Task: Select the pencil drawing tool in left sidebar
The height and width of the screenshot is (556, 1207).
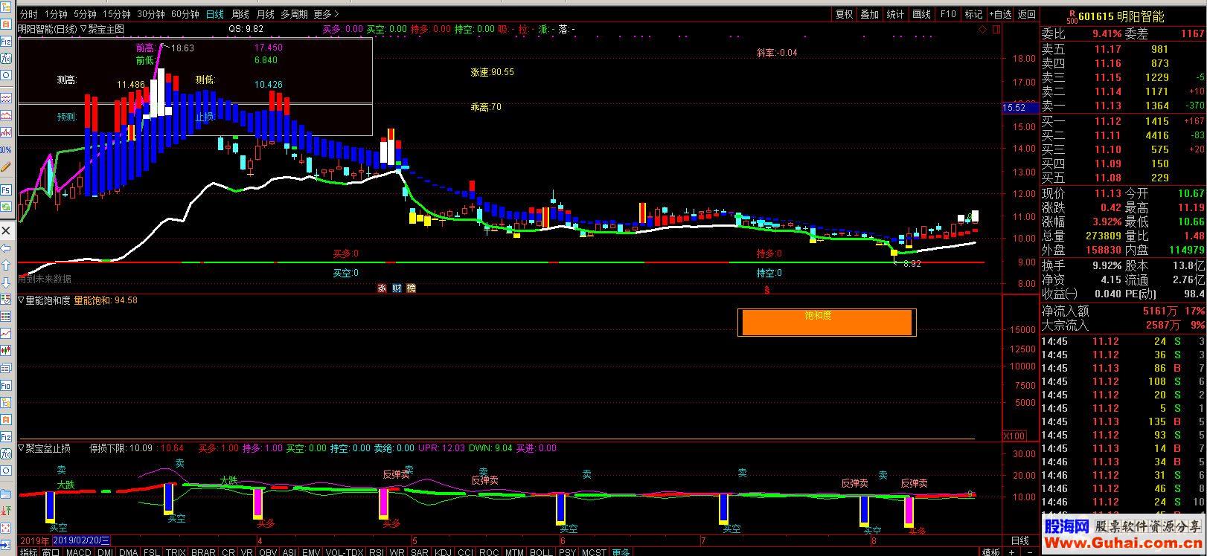Action: point(6,168)
